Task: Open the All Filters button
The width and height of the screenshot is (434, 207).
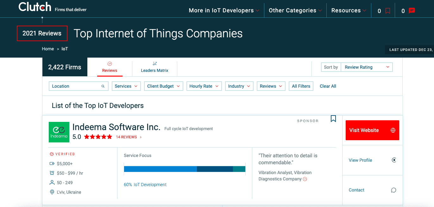Action: [301, 86]
